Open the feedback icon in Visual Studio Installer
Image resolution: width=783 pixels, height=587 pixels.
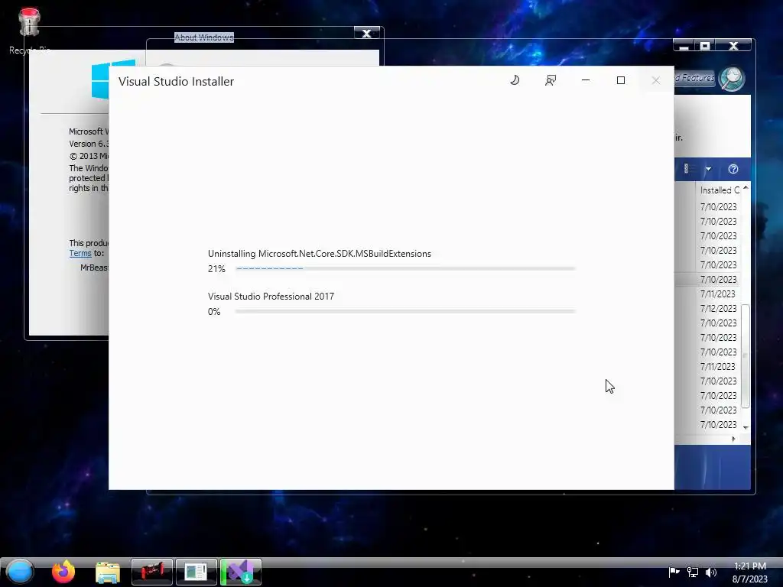point(551,80)
